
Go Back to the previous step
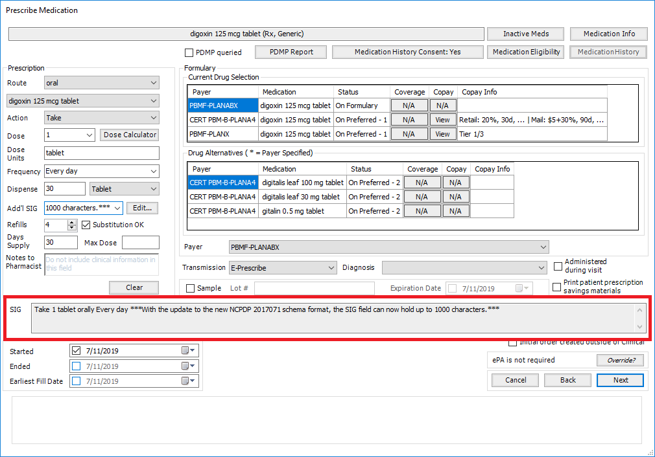pyautogui.click(x=567, y=380)
